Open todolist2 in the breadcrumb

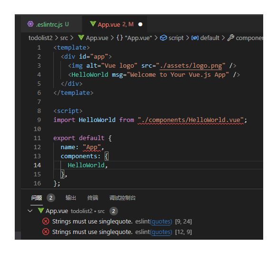point(40,38)
